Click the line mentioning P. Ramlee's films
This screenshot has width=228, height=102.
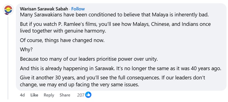pyautogui.click(x=115, y=25)
